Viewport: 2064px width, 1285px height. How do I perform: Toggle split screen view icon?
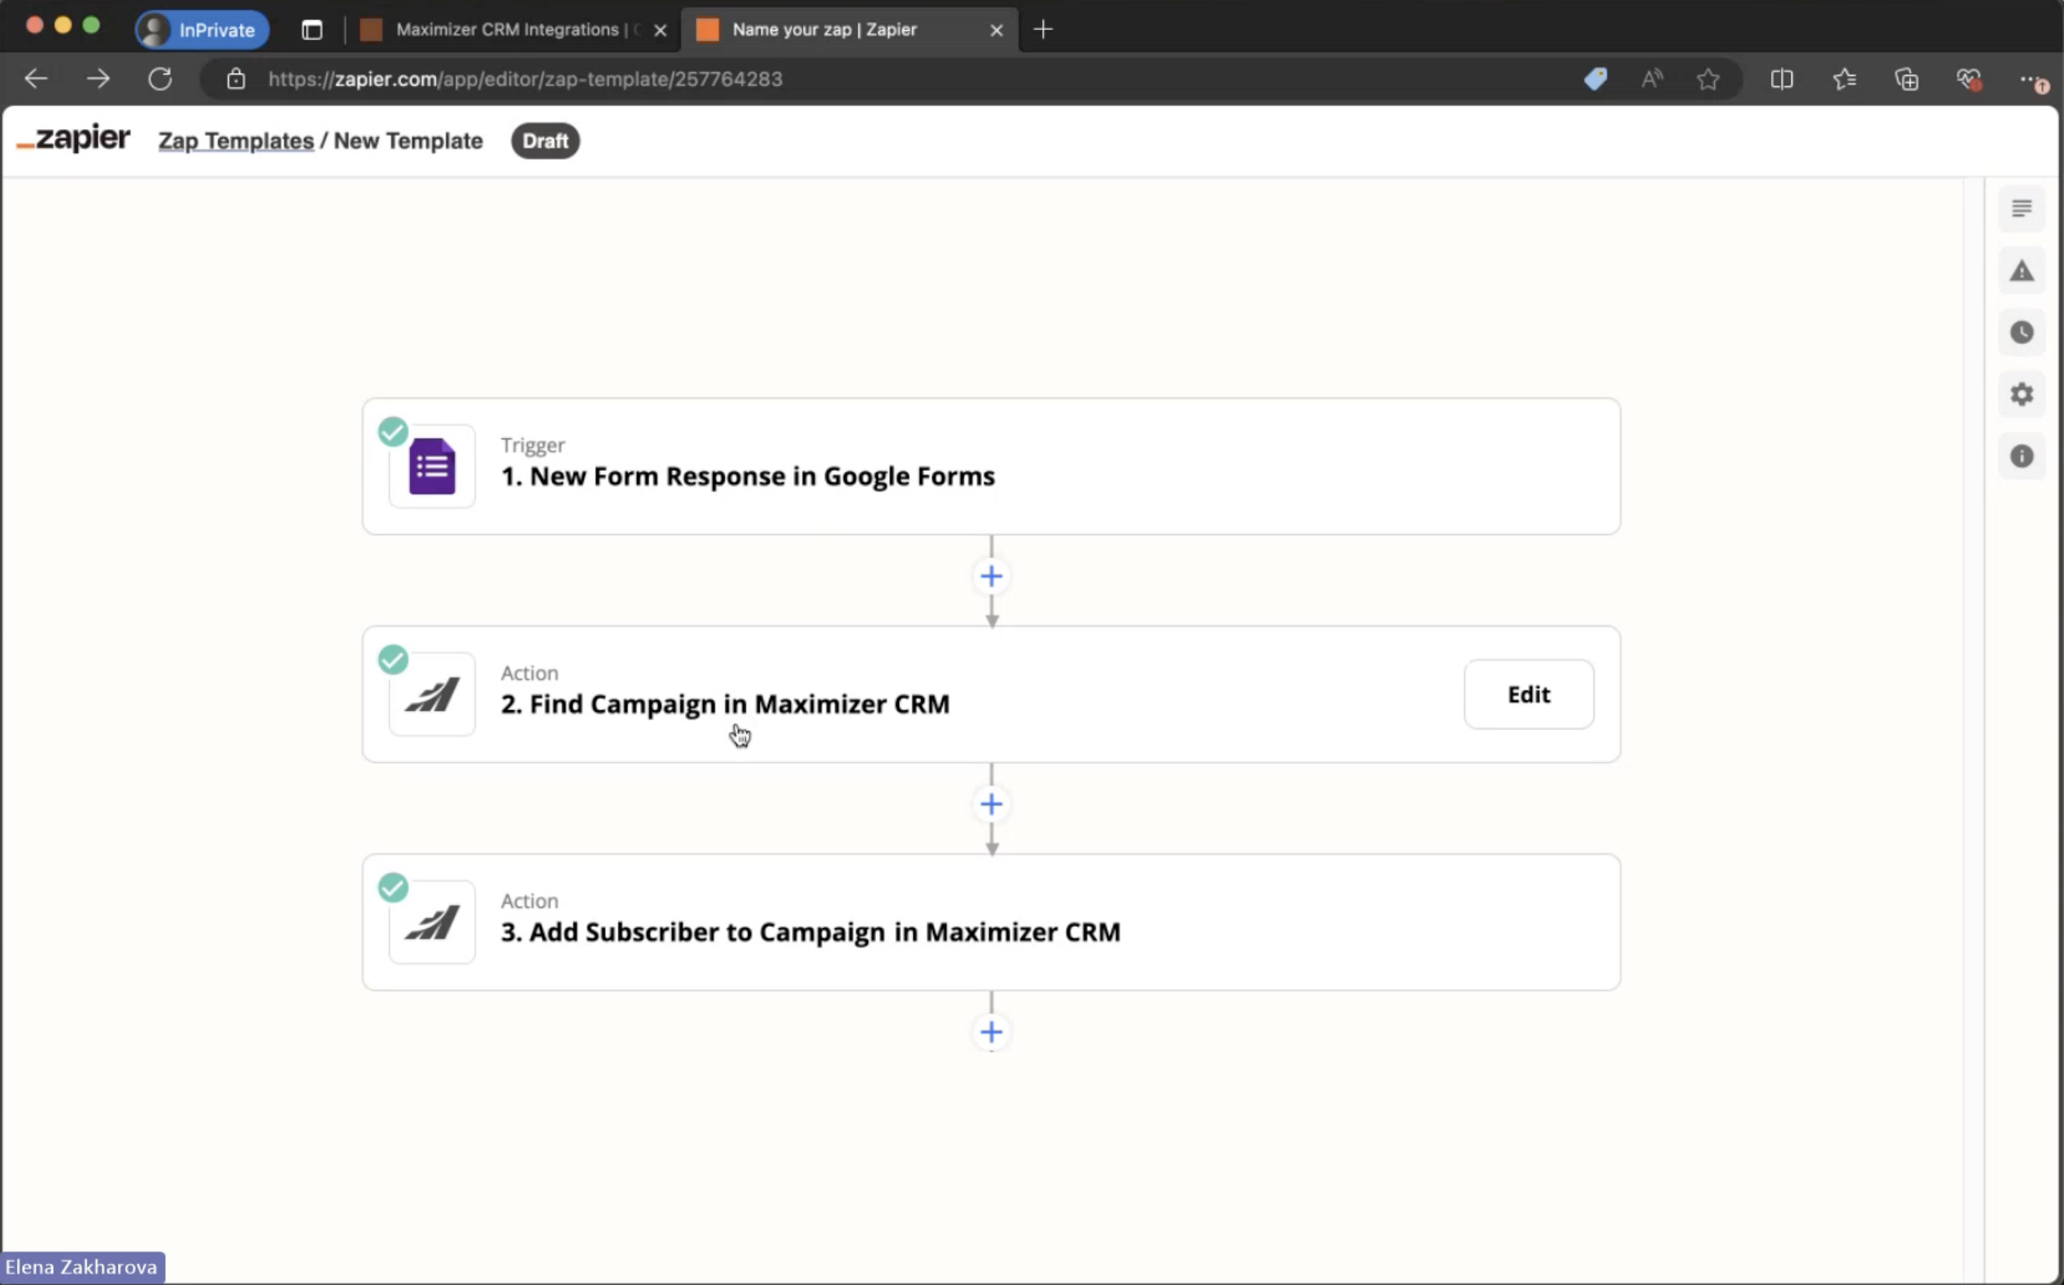1782,79
